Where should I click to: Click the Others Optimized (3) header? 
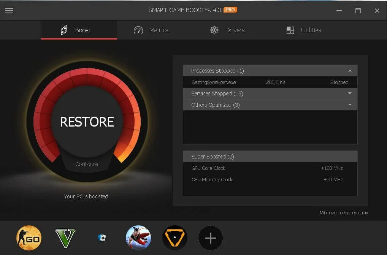click(x=270, y=105)
